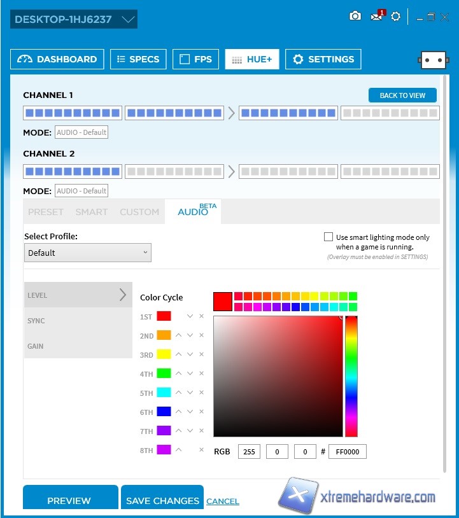Delete the 5th color cycle entry
Viewport: 459px width, 518px height.
tap(201, 393)
